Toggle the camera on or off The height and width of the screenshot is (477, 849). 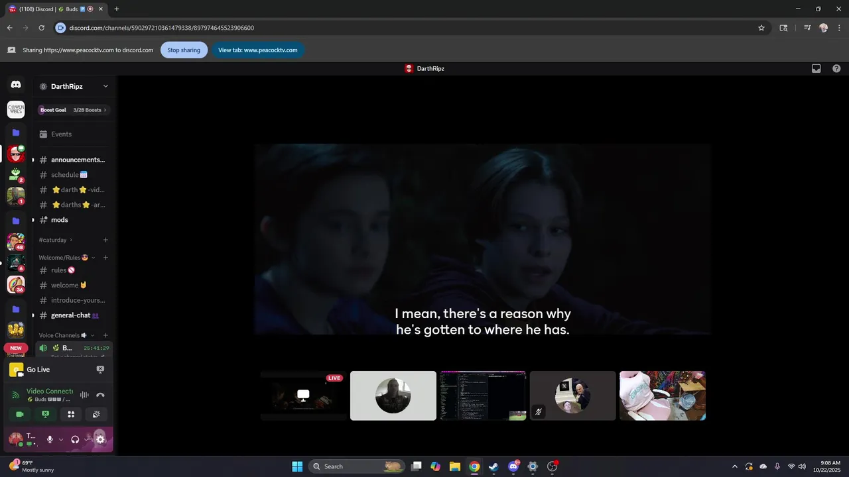coord(20,414)
